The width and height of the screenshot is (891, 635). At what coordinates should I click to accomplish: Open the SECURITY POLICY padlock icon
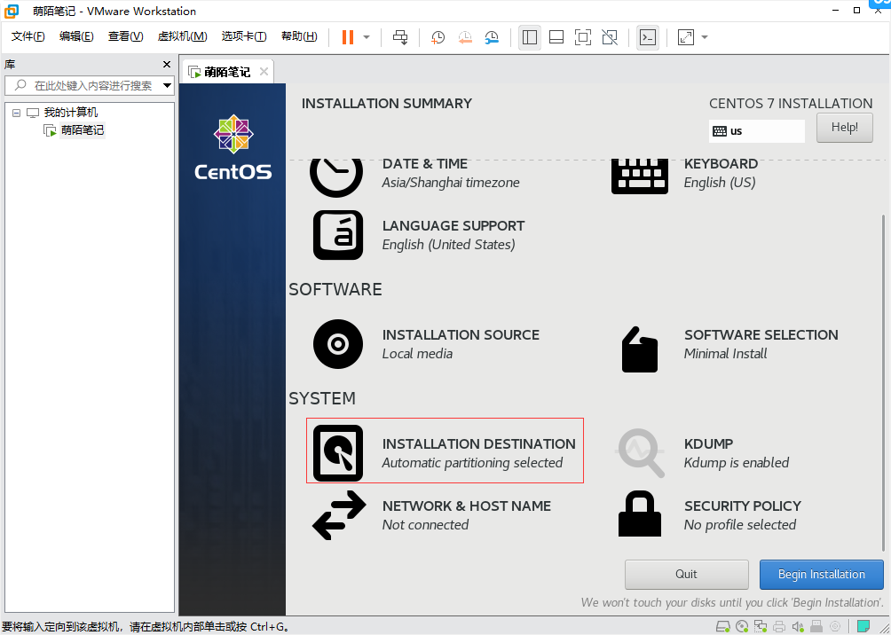point(639,513)
